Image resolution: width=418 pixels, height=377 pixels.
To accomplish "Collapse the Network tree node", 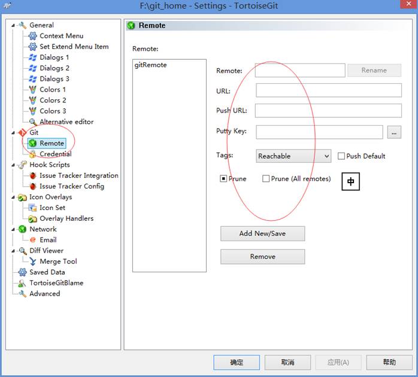I will pos(13,229).
